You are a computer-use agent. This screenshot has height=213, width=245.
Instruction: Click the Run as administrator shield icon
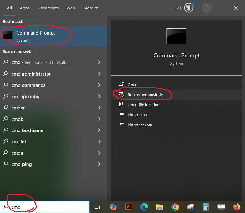121,94
